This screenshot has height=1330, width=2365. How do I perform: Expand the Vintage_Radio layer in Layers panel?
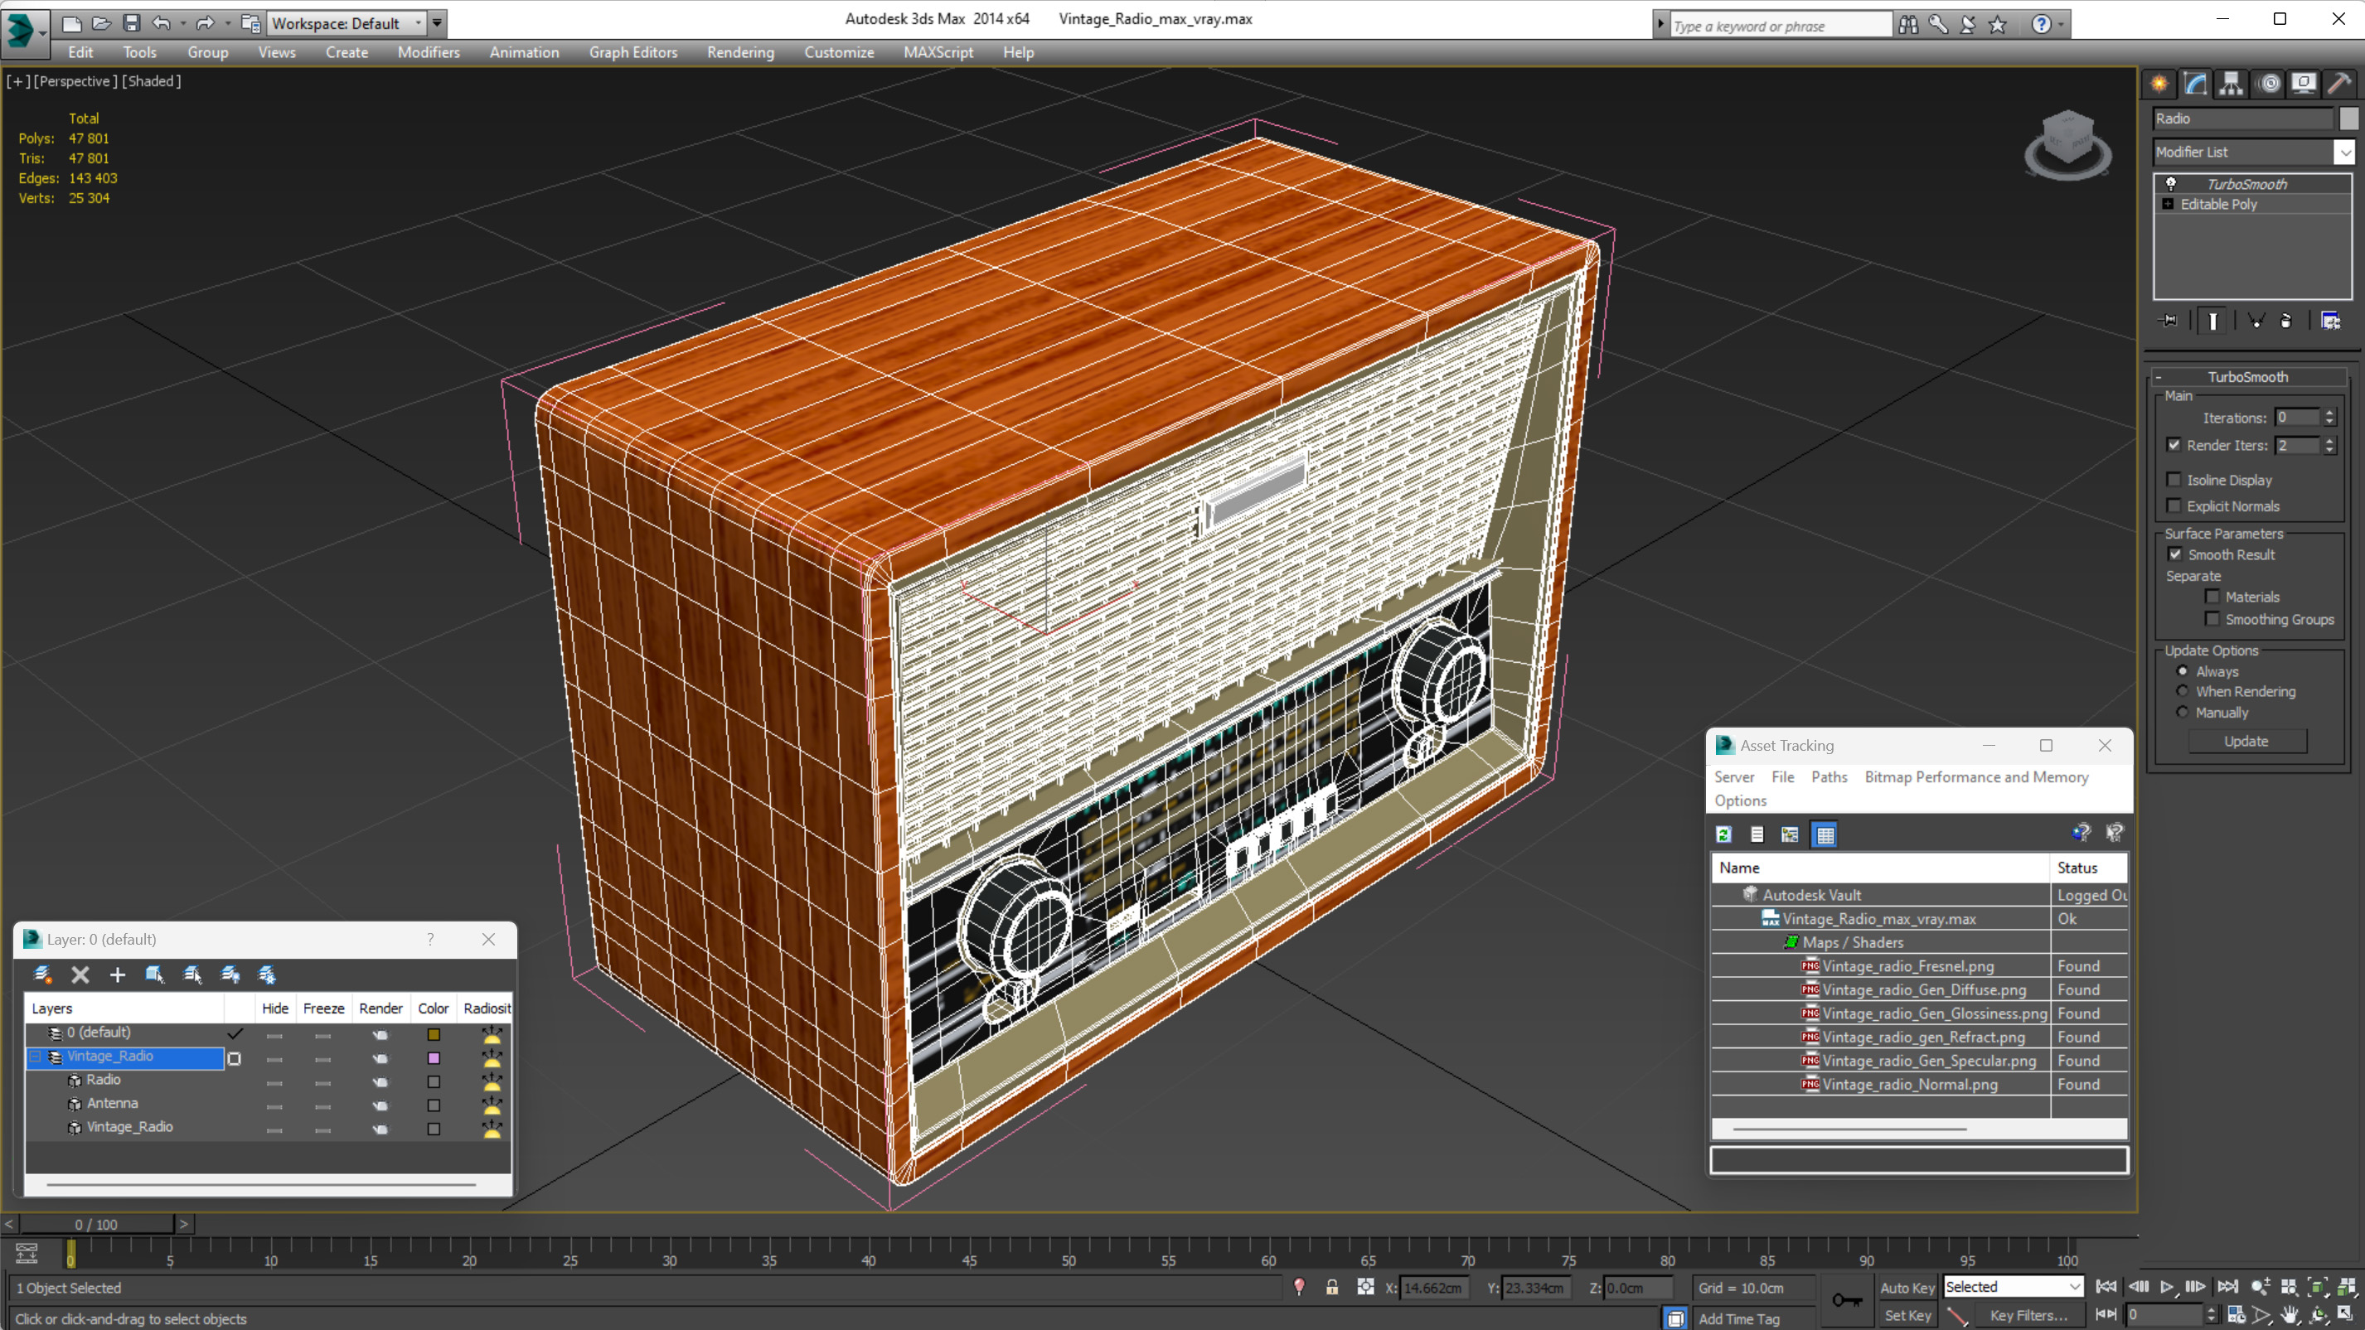point(37,1056)
